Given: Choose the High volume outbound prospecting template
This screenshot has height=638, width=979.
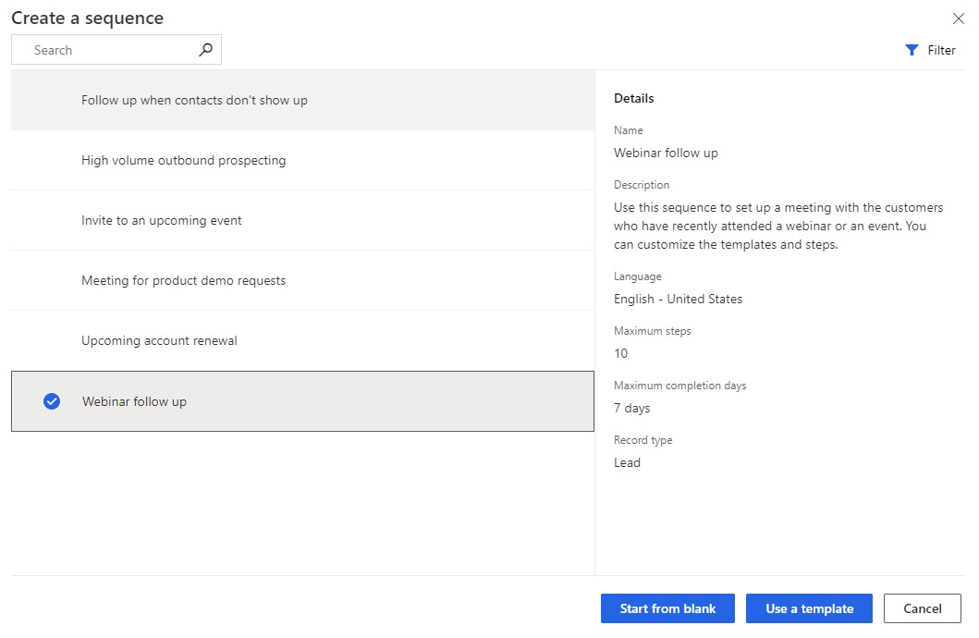Looking at the screenshot, I should (x=183, y=160).
